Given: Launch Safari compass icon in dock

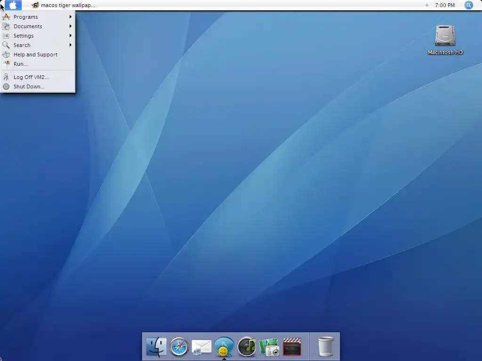Looking at the screenshot, I should [x=179, y=347].
